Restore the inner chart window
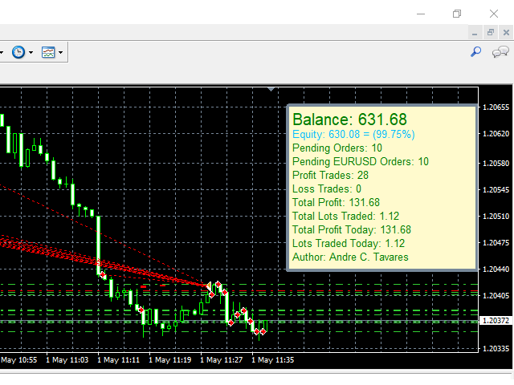 (491, 32)
